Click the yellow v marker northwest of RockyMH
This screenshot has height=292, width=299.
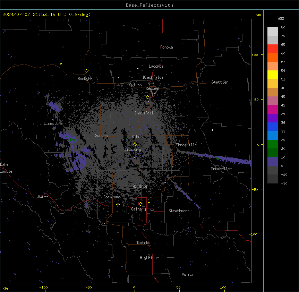tap(61, 64)
